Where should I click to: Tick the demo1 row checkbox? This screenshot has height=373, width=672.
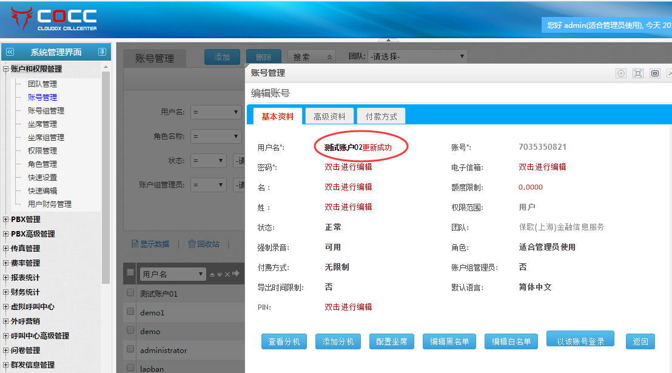130,312
